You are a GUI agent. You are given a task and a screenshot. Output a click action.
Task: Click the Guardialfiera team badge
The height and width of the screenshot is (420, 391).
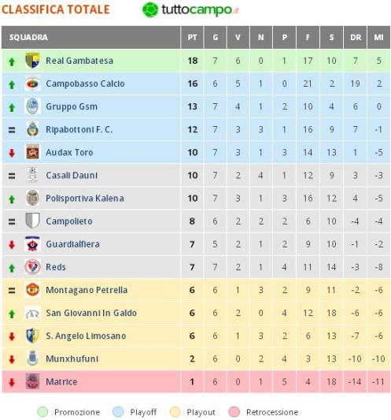(x=32, y=244)
